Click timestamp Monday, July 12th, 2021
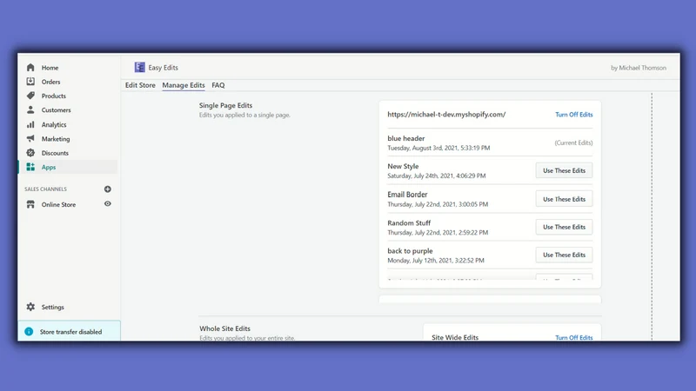 coord(436,261)
